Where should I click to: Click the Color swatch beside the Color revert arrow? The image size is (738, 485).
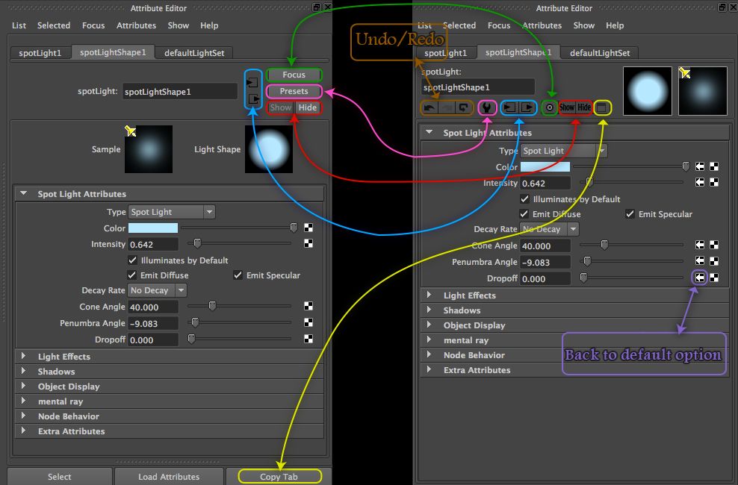[x=545, y=167]
